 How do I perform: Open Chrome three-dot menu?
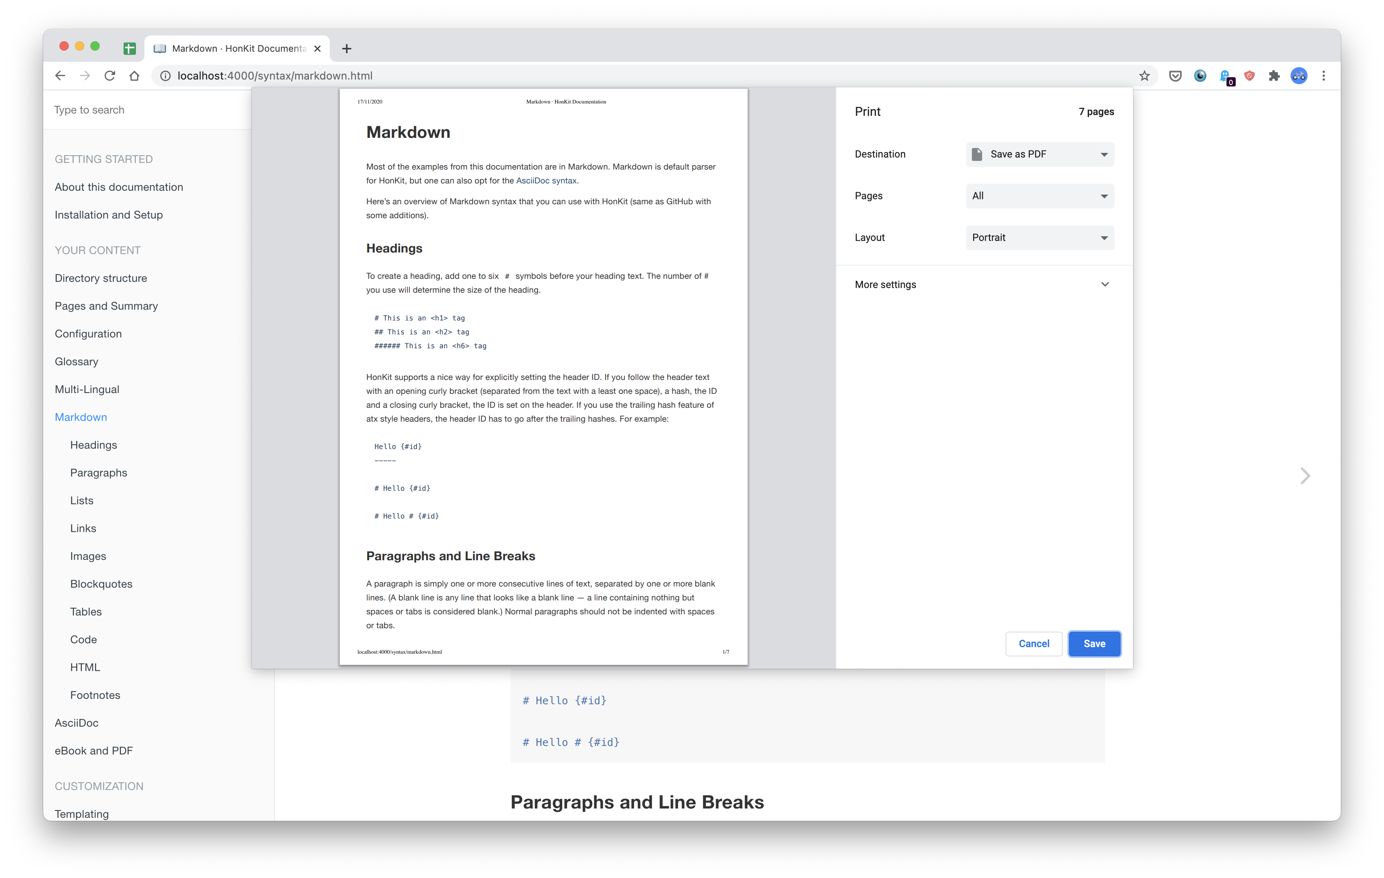click(x=1324, y=76)
